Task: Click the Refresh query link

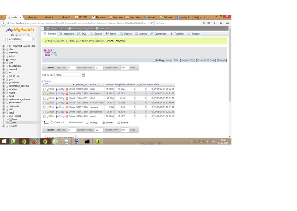Action: (x=222, y=60)
